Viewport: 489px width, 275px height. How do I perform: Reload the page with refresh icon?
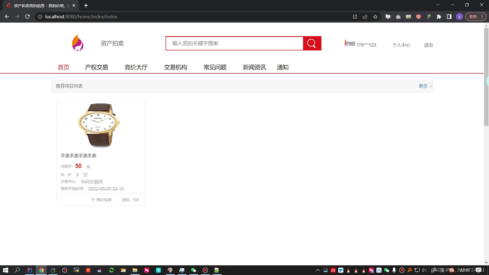click(x=28, y=17)
